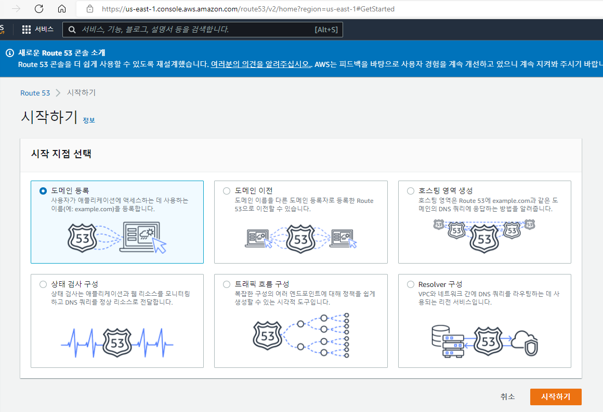Select the 호스팅 영역 생성 radio button
The image size is (603, 412).
click(x=411, y=191)
